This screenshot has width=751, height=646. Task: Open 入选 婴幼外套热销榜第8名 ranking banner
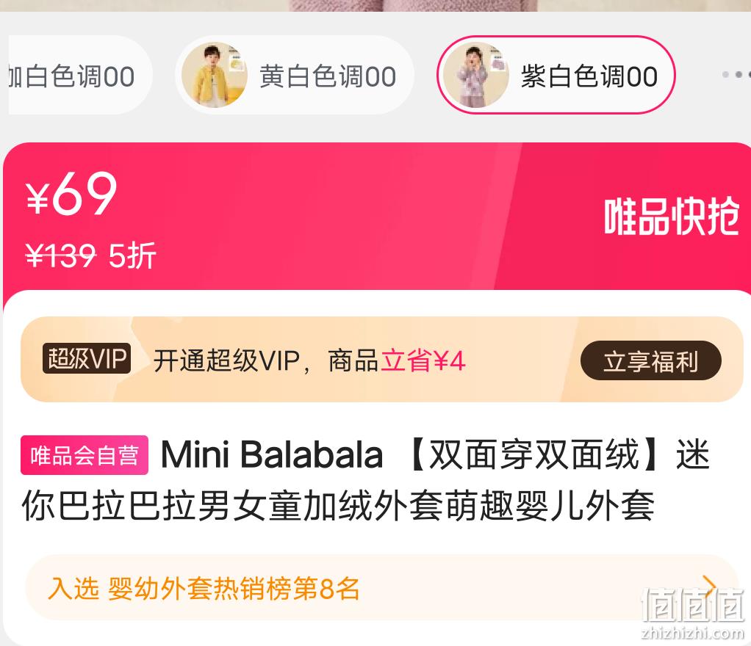381,587
